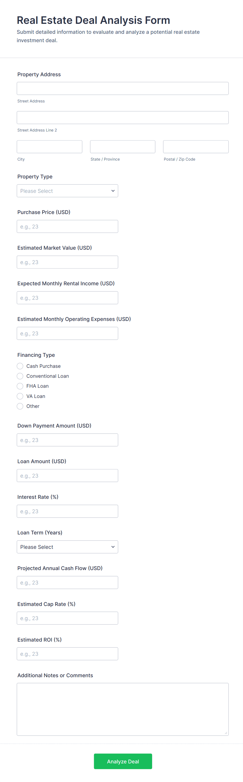Focus the Estimated Market Value field
243x782 pixels.
pyautogui.click(x=67, y=262)
